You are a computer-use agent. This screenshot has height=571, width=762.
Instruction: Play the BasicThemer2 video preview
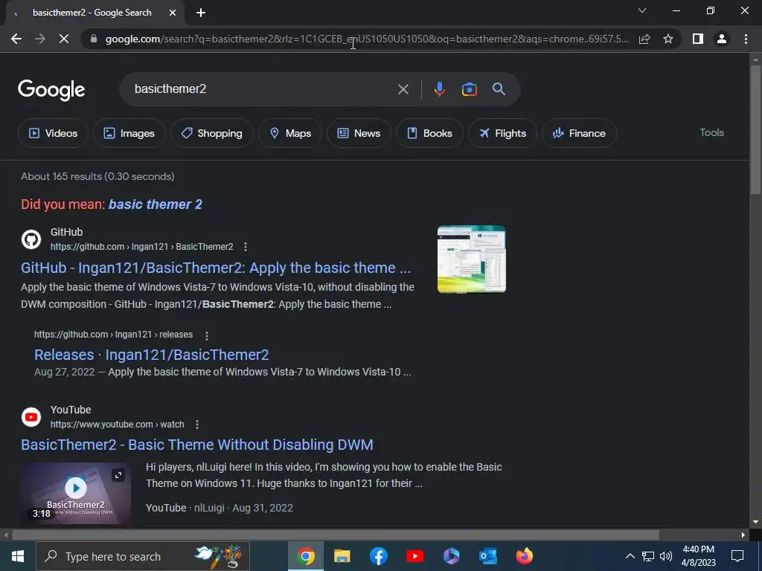click(76, 488)
